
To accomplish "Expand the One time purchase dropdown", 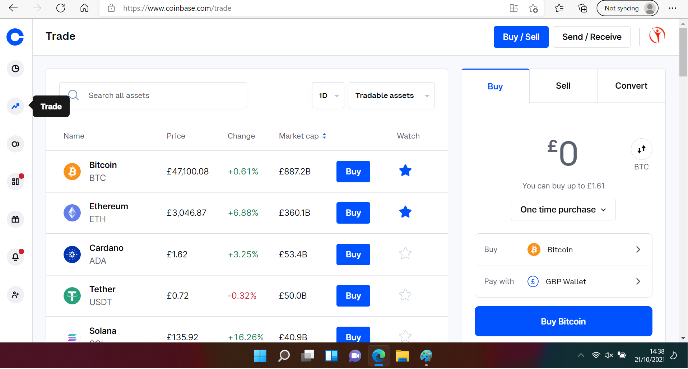I will (563, 210).
